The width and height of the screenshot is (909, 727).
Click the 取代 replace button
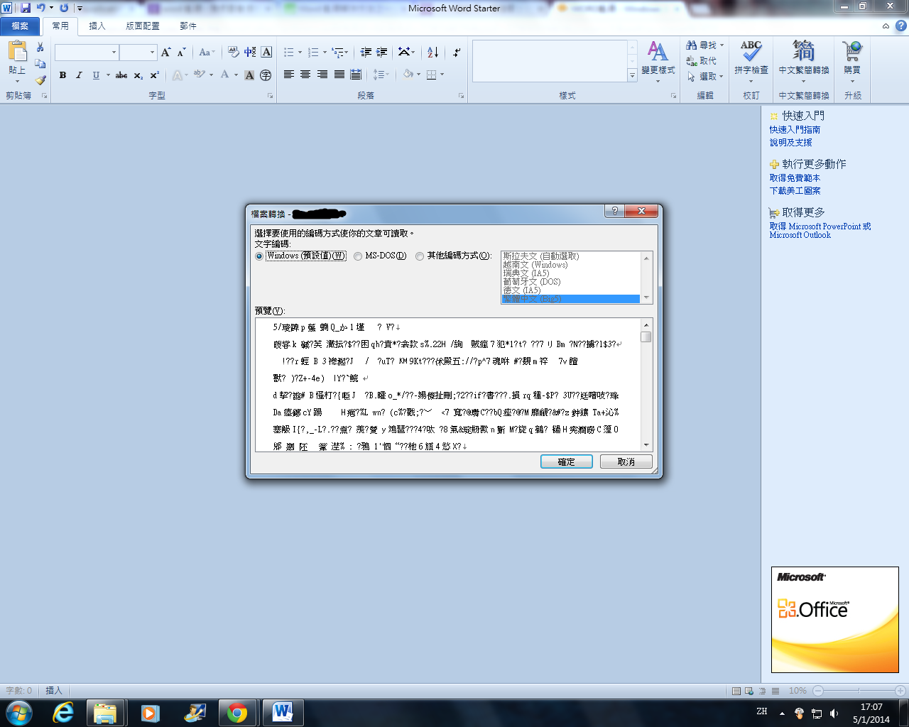(702, 61)
